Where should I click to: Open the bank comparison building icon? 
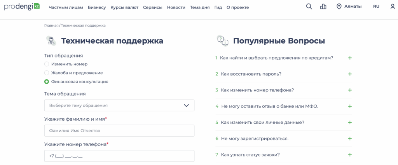pos(323,7)
